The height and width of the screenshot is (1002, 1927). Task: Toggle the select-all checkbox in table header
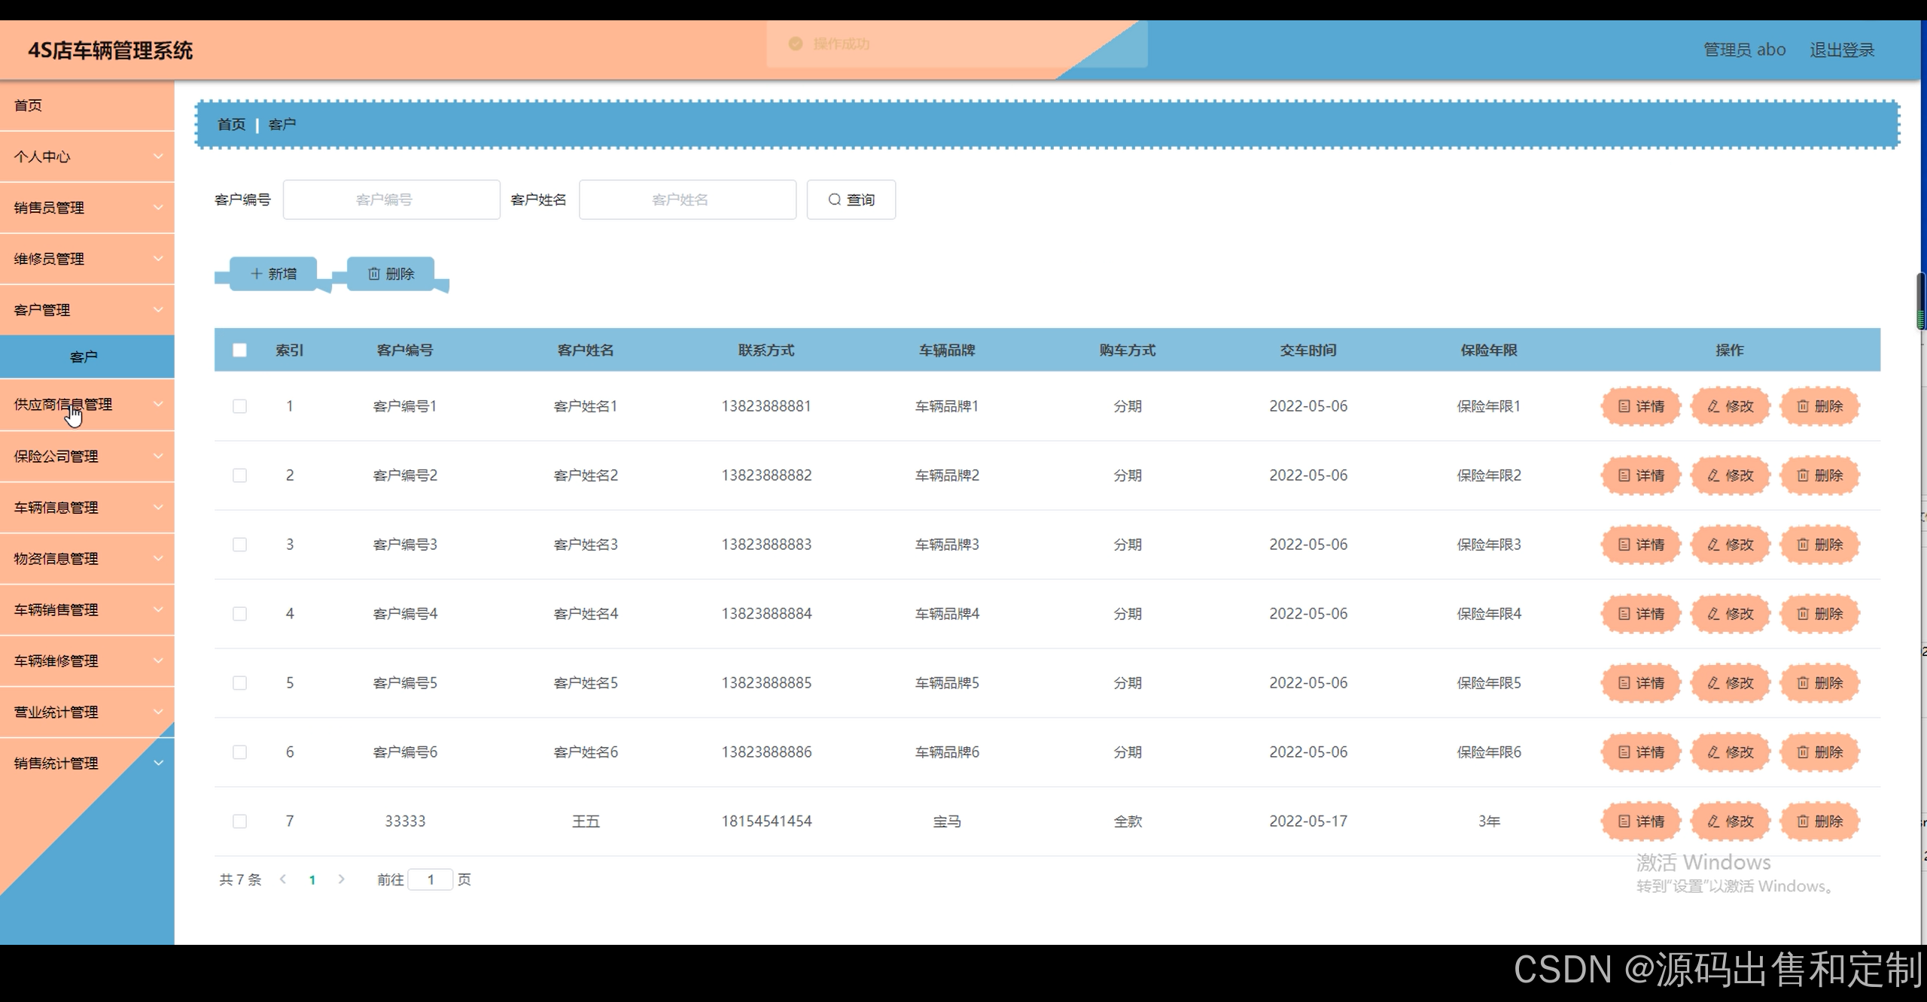coord(239,350)
